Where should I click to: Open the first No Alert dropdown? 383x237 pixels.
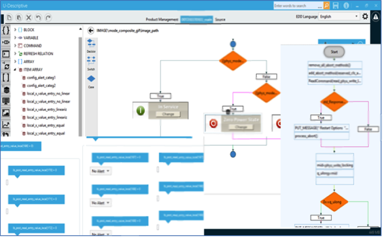tap(101, 171)
